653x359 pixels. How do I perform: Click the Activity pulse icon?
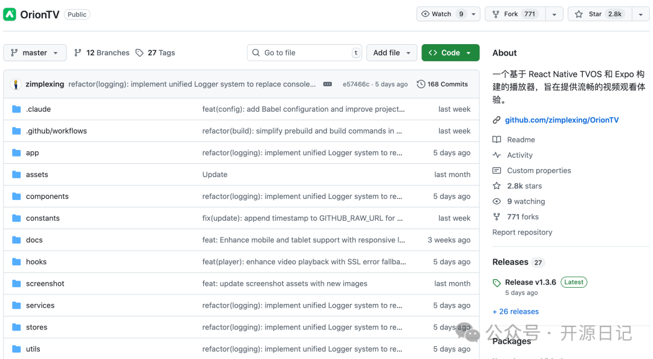tap(496, 155)
